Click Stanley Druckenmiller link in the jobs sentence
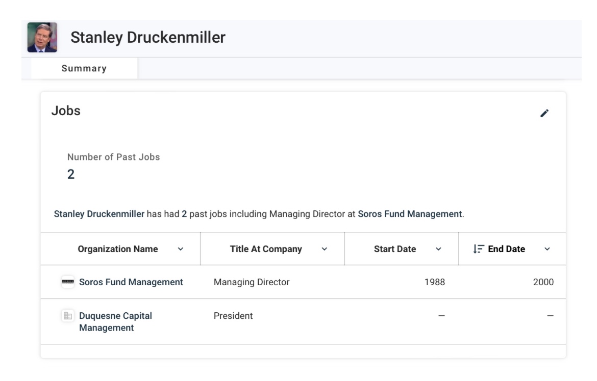This screenshot has width=597, height=381. 99,214
